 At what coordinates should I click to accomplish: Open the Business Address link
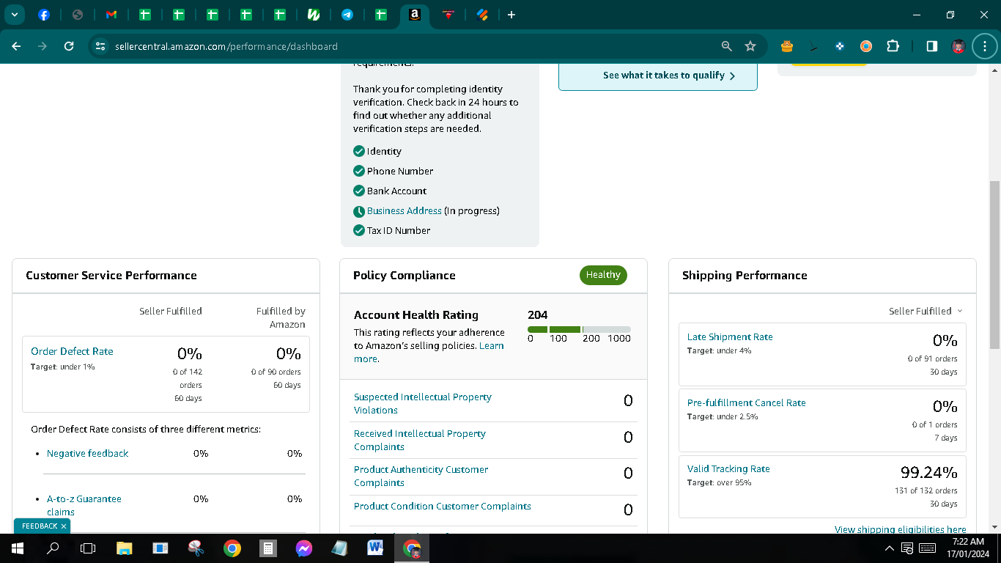(x=405, y=210)
